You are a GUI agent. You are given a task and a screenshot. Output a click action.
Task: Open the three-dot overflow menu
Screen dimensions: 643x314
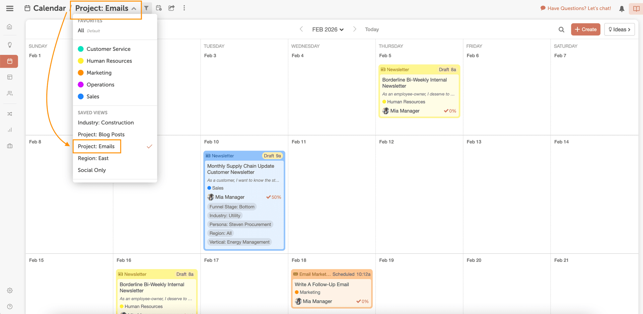[185, 8]
